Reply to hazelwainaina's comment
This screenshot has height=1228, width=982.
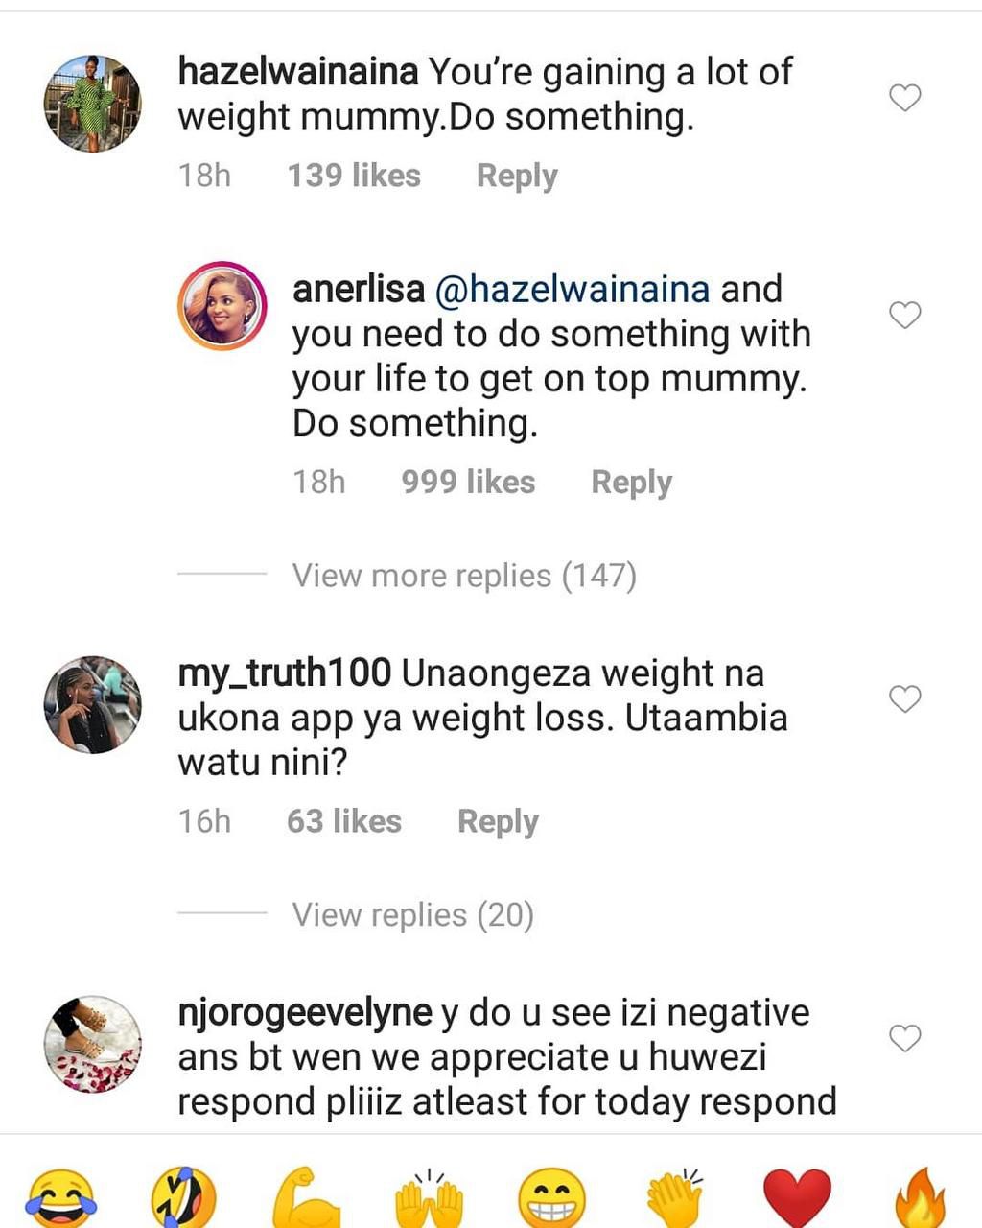517,175
